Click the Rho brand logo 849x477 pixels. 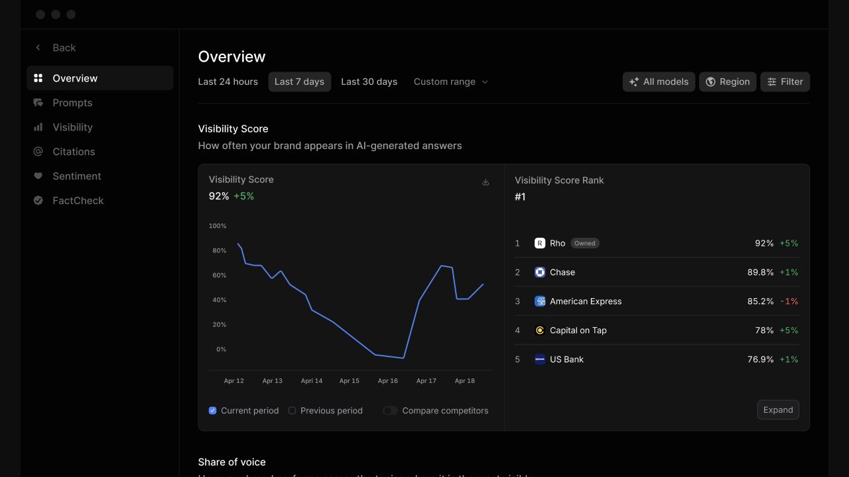[540, 243]
